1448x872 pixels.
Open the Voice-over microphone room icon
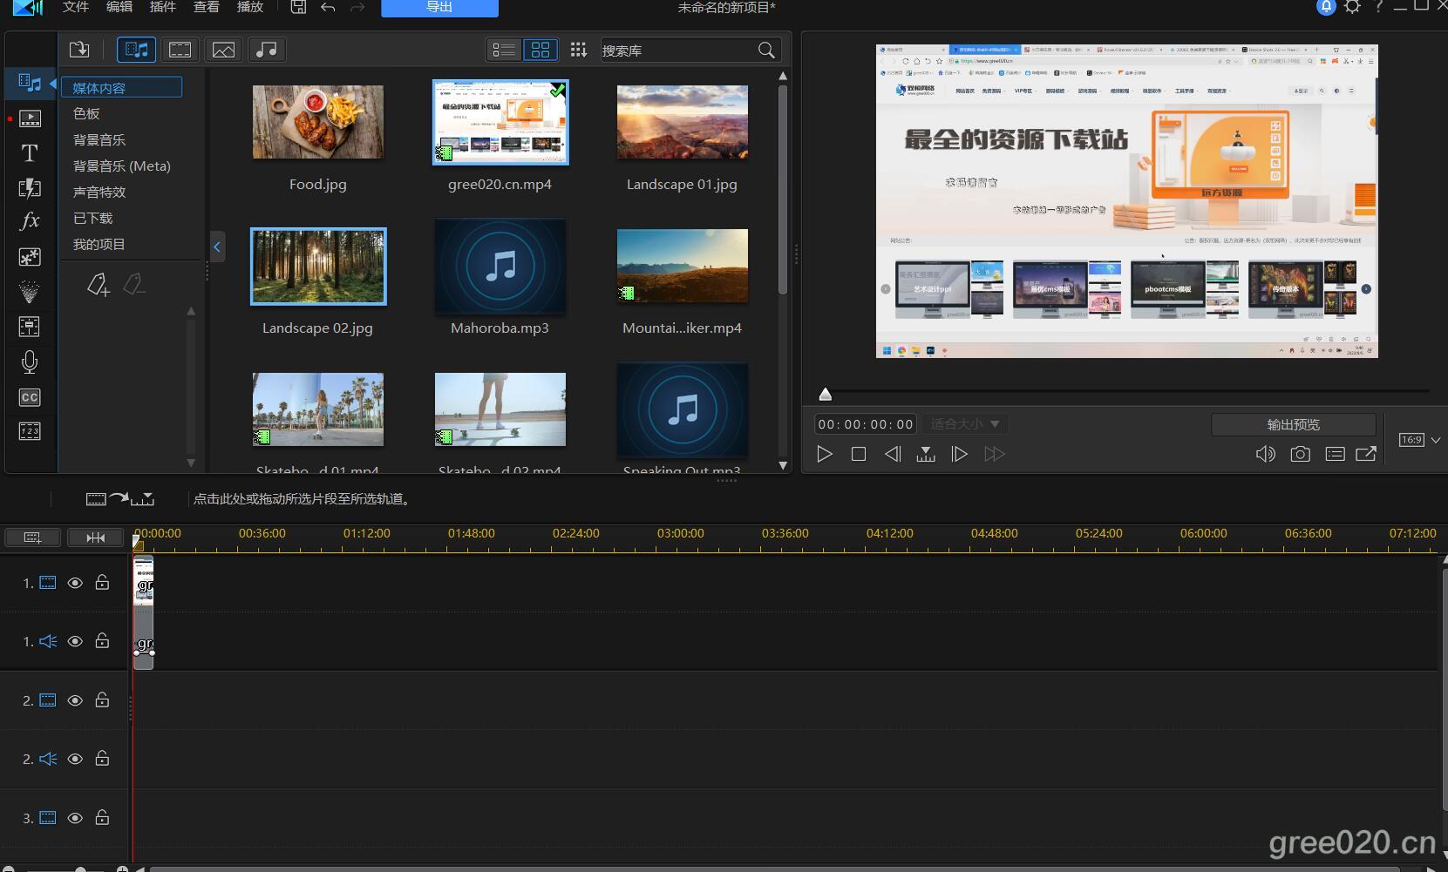pos(30,362)
